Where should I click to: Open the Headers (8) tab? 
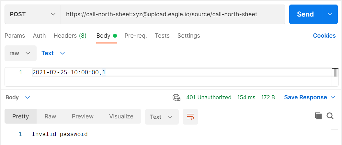pyautogui.click(x=70, y=36)
